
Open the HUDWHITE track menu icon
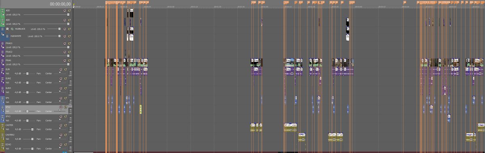[7, 36]
